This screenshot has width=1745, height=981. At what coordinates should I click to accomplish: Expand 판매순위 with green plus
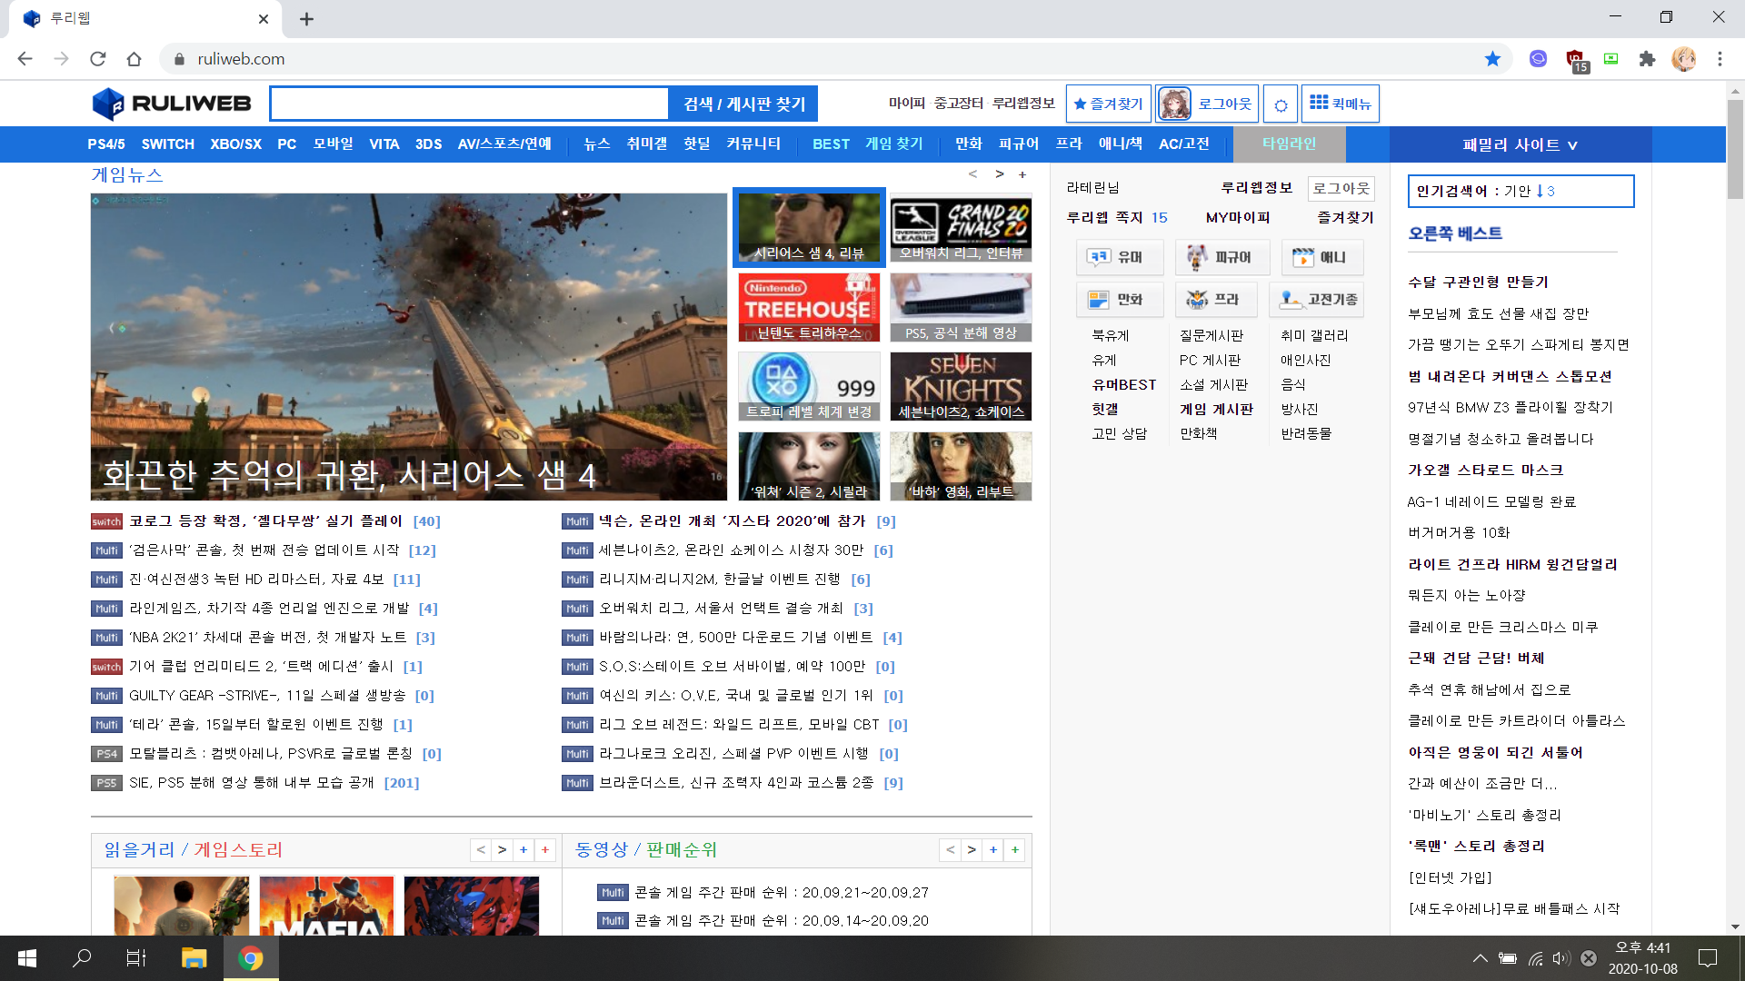[1015, 850]
